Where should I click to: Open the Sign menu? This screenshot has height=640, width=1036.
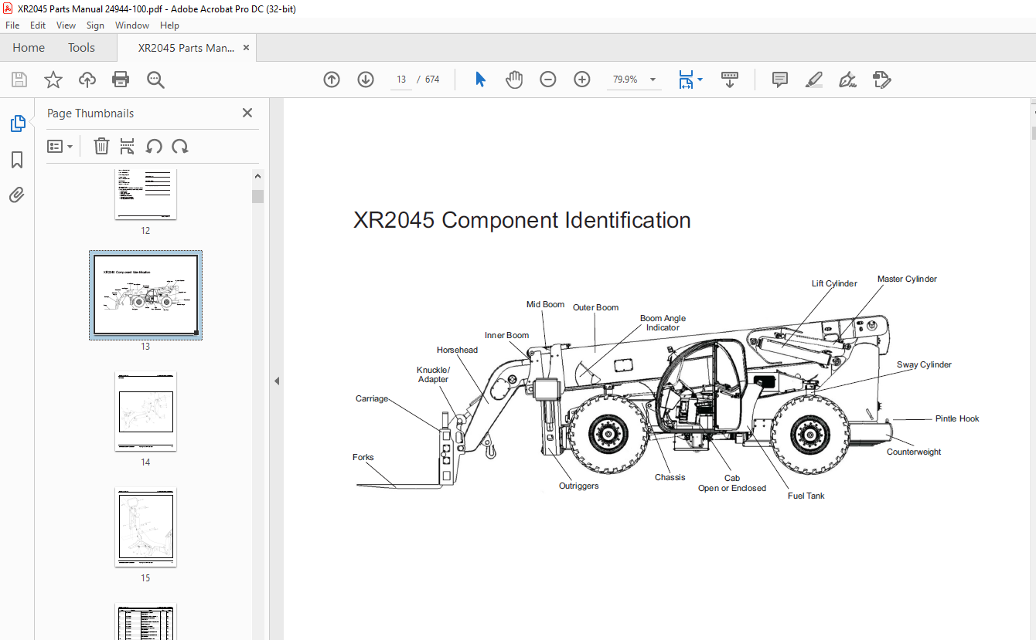(95, 25)
